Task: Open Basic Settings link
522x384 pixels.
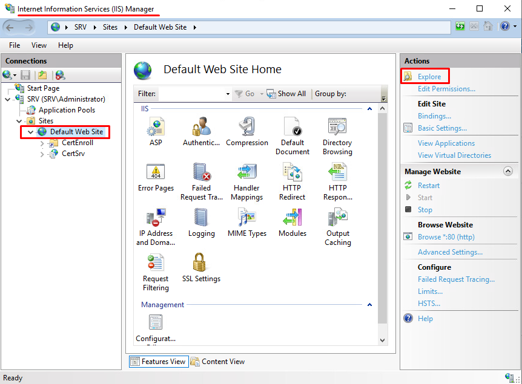Action: [x=442, y=128]
